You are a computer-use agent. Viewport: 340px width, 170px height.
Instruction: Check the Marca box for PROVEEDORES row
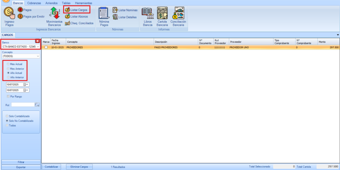click(x=46, y=47)
